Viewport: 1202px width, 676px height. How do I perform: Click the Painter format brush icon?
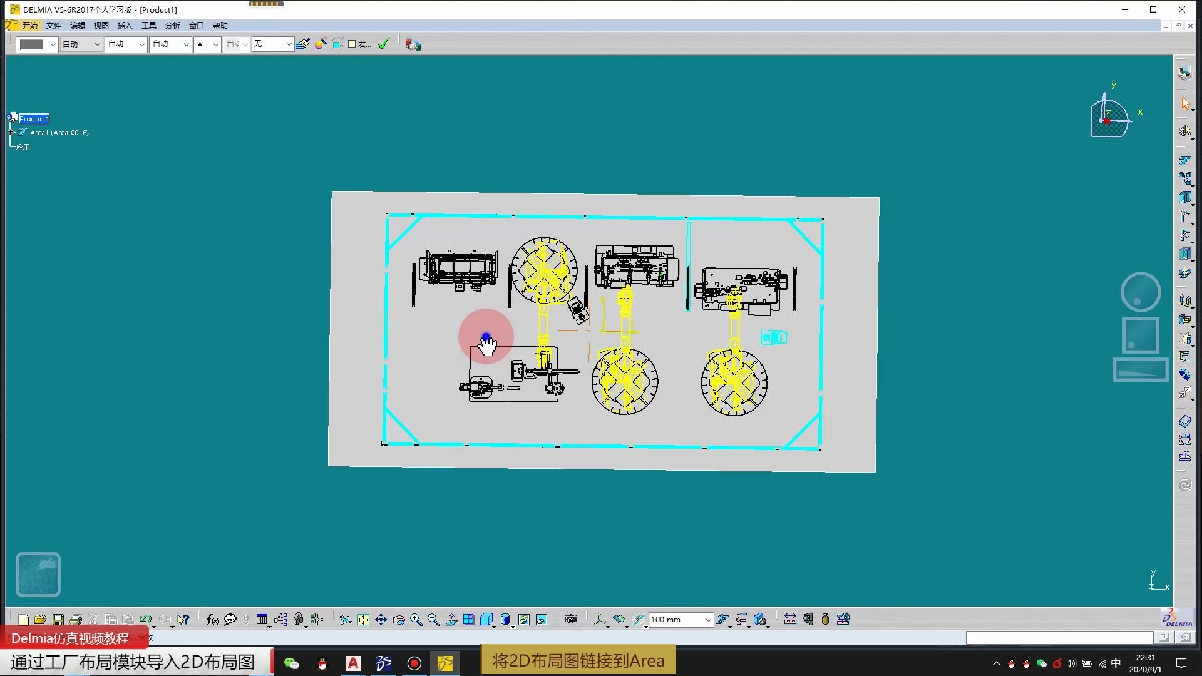[x=303, y=44]
